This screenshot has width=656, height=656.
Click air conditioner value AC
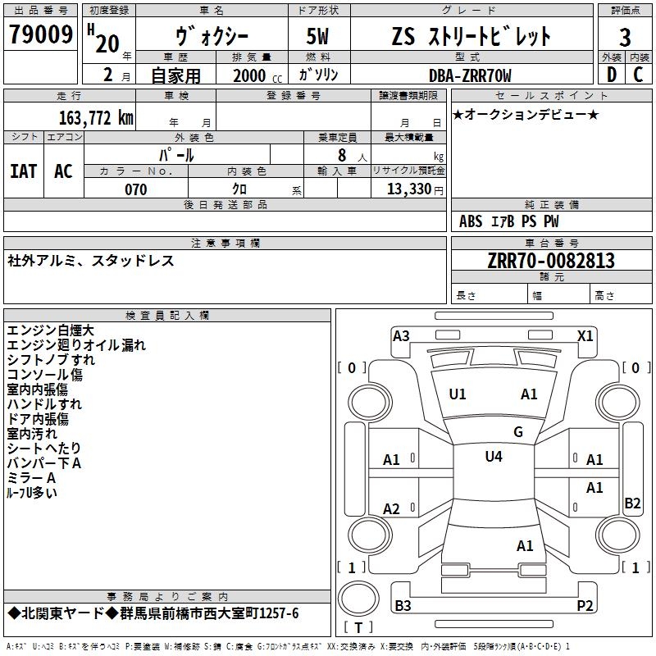[x=64, y=171]
